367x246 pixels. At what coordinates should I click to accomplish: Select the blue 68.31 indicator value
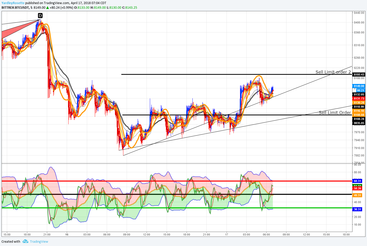click(357, 181)
